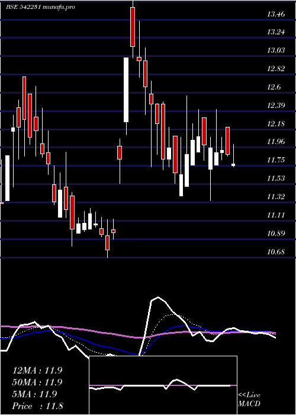Click the 'BSE 542231 munafa.pro' chart title
This screenshot has height=415, width=296.
pyautogui.click(x=40, y=7)
